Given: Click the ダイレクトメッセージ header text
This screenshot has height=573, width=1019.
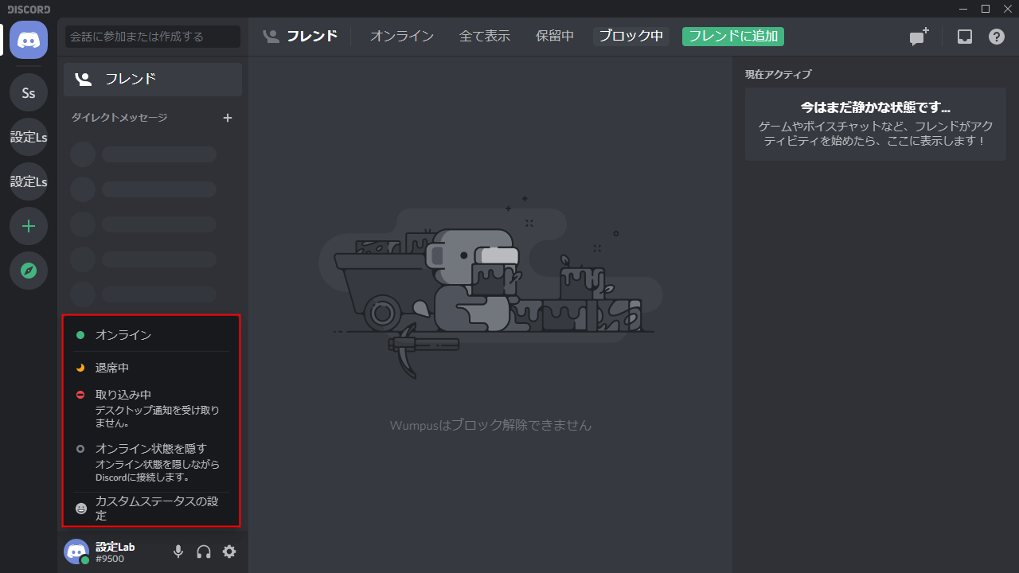Looking at the screenshot, I should click(119, 118).
